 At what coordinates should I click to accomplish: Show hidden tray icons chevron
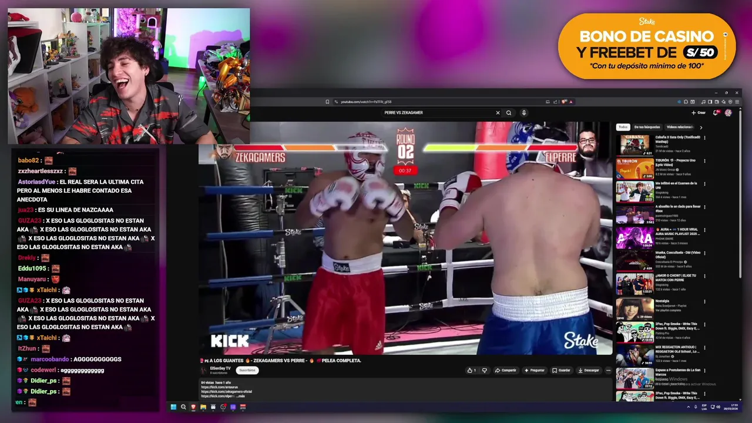(689, 407)
